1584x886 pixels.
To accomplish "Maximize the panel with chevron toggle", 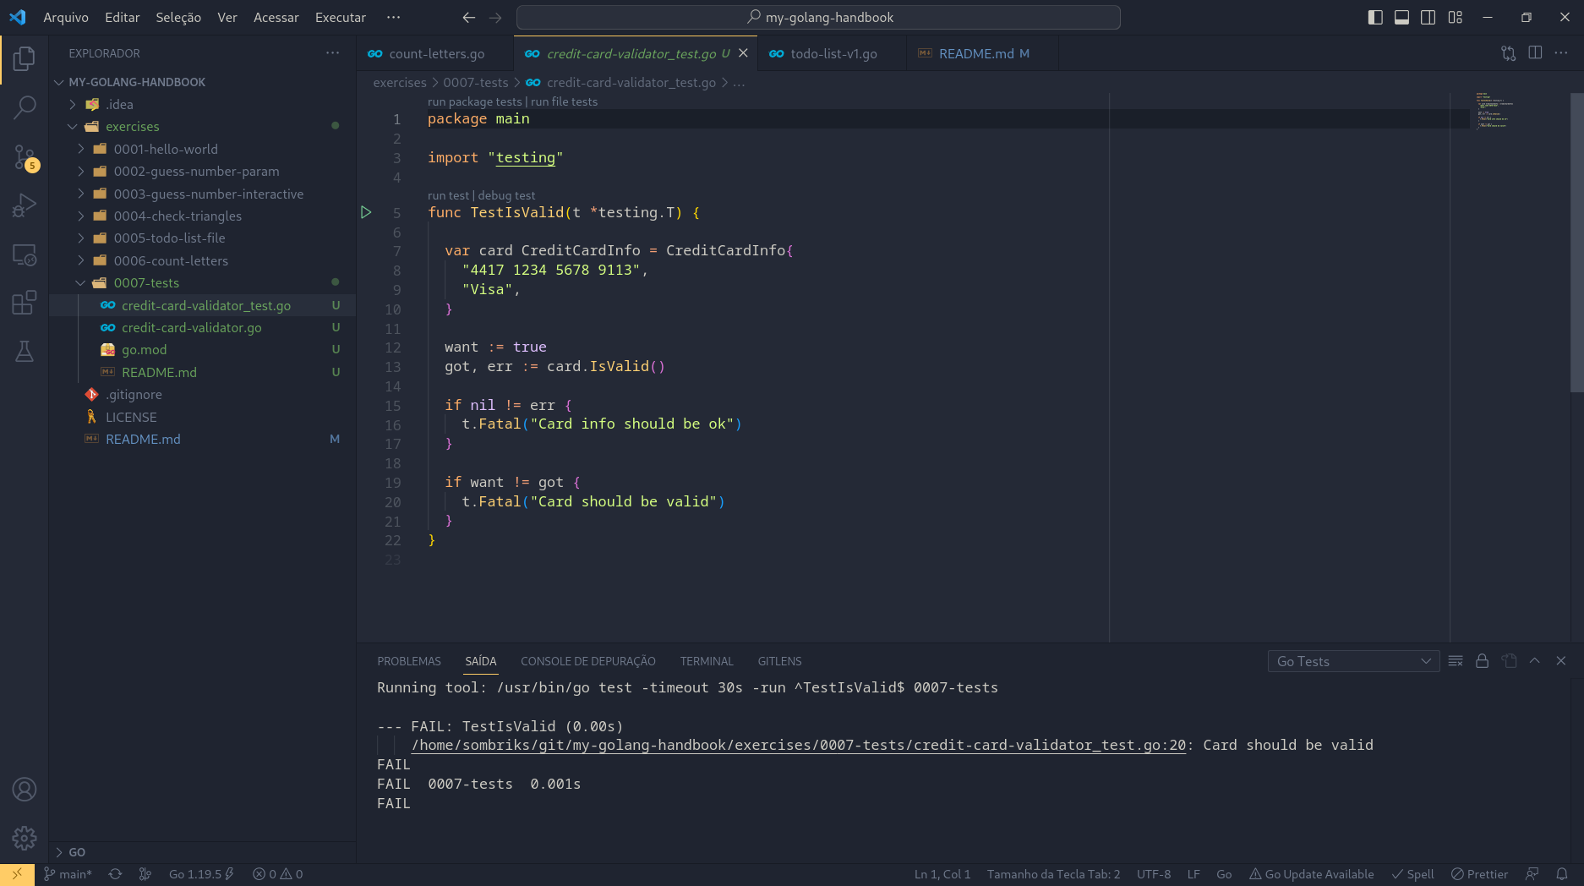I will tap(1534, 661).
